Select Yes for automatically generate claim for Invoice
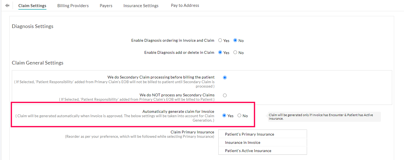 point(224,115)
